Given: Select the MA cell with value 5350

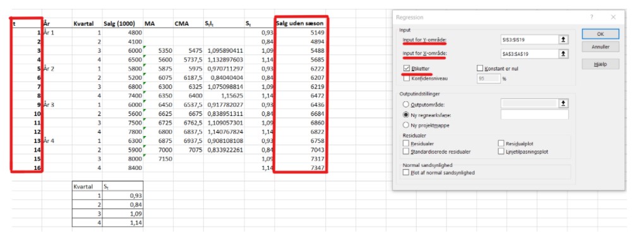Looking at the screenshot, I should click(x=158, y=51).
